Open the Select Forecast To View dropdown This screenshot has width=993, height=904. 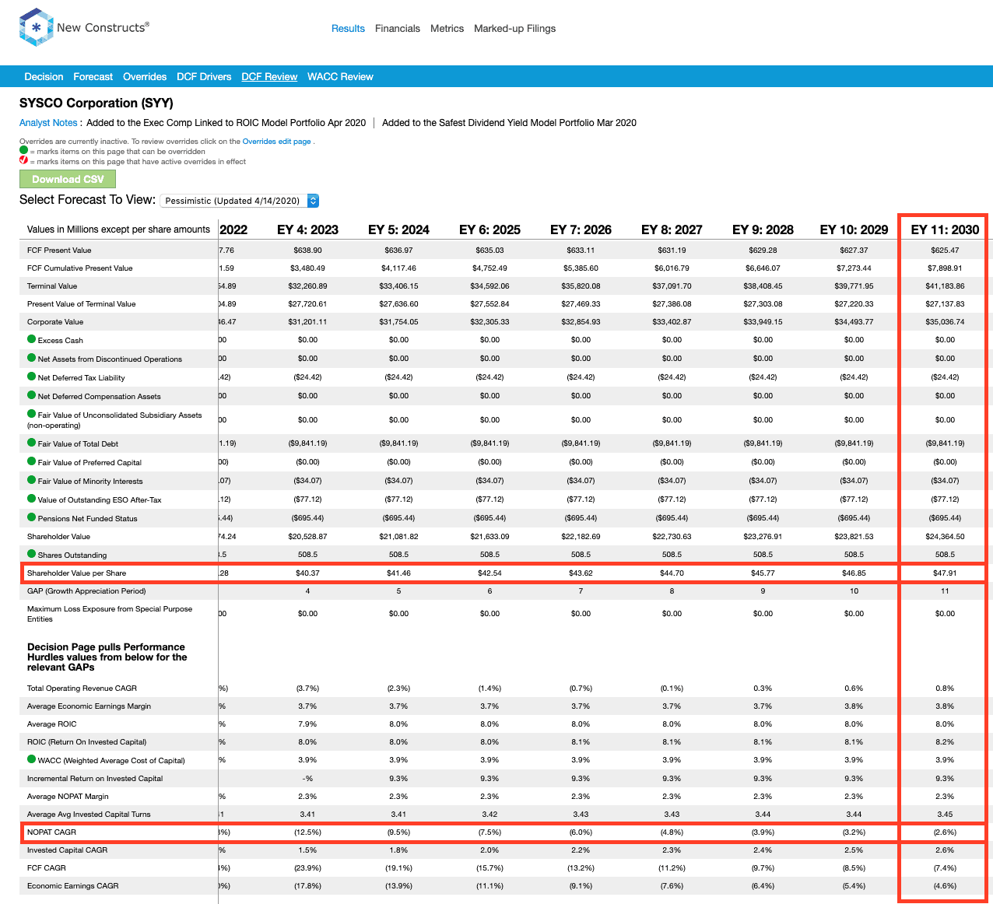tap(240, 201)
